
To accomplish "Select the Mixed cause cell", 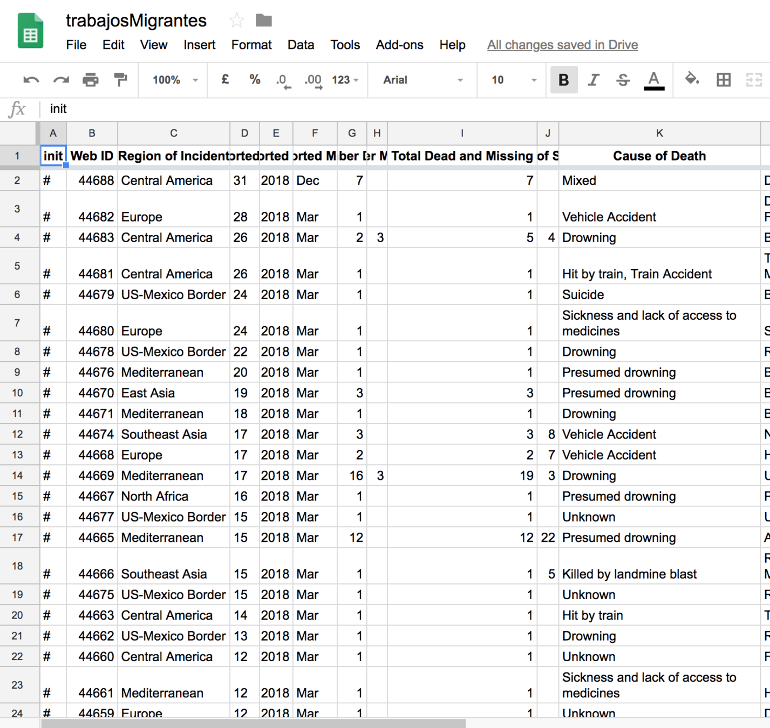I will [659, 181].
